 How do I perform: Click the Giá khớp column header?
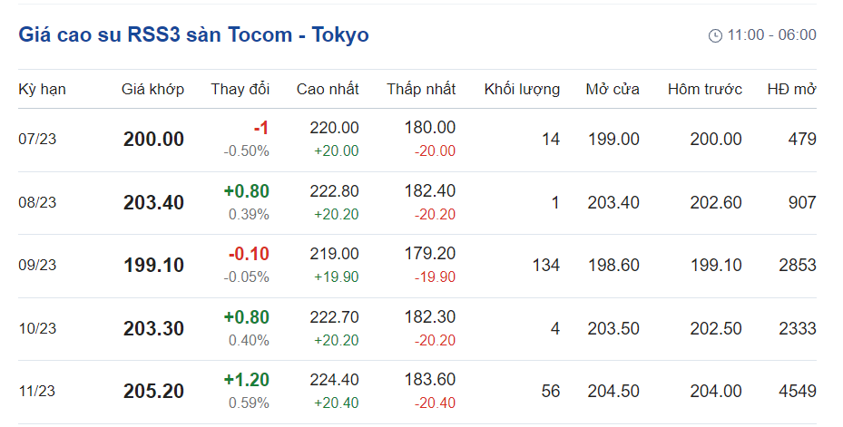click(x=152, y=89)
